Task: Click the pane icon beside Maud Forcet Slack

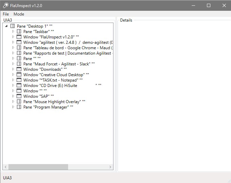Action: click(x=19, y=64)
